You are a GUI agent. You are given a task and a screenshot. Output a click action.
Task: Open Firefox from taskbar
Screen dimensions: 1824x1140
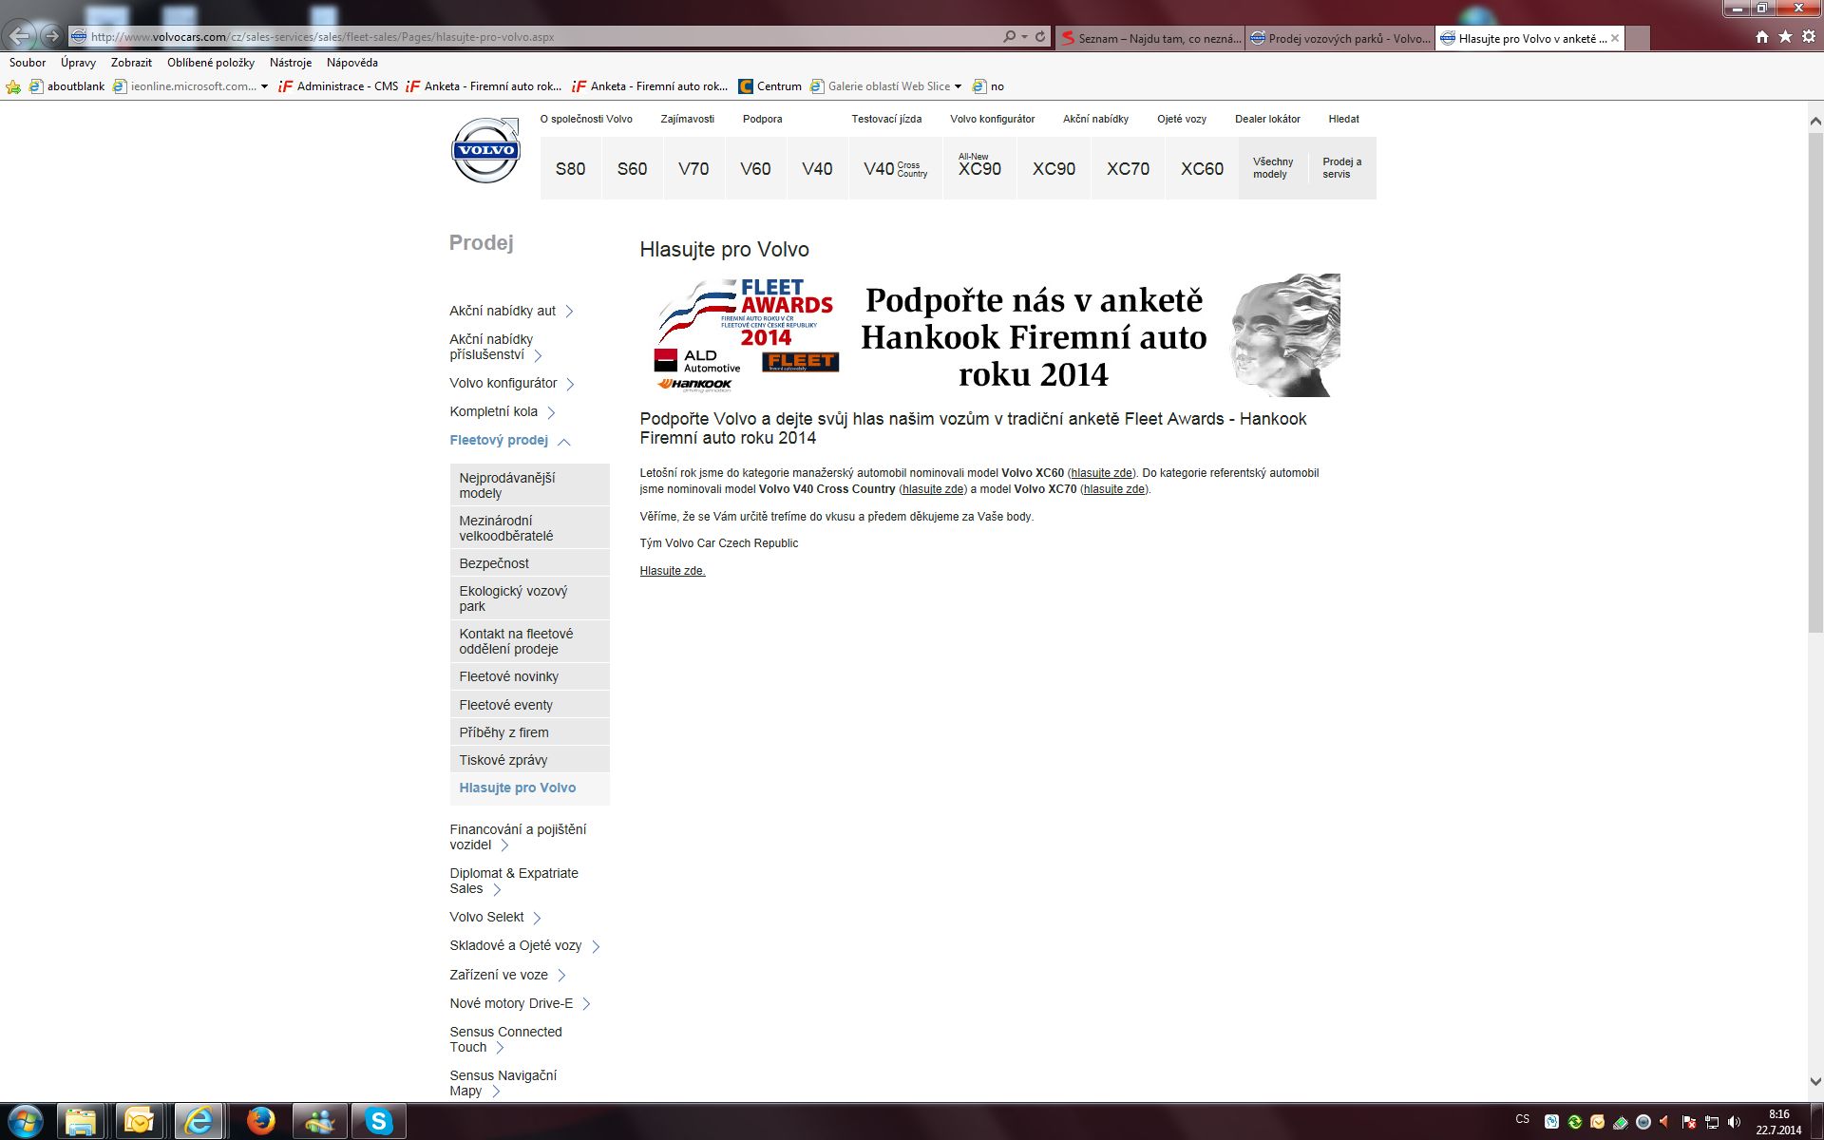(260, 1121)
